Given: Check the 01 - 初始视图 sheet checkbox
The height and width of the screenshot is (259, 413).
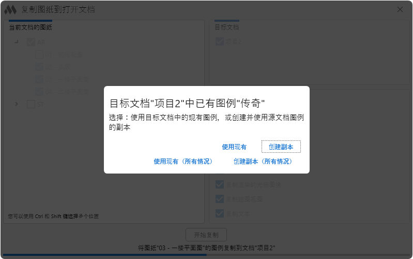Looking at the screenshot, I should coord(39,54).
